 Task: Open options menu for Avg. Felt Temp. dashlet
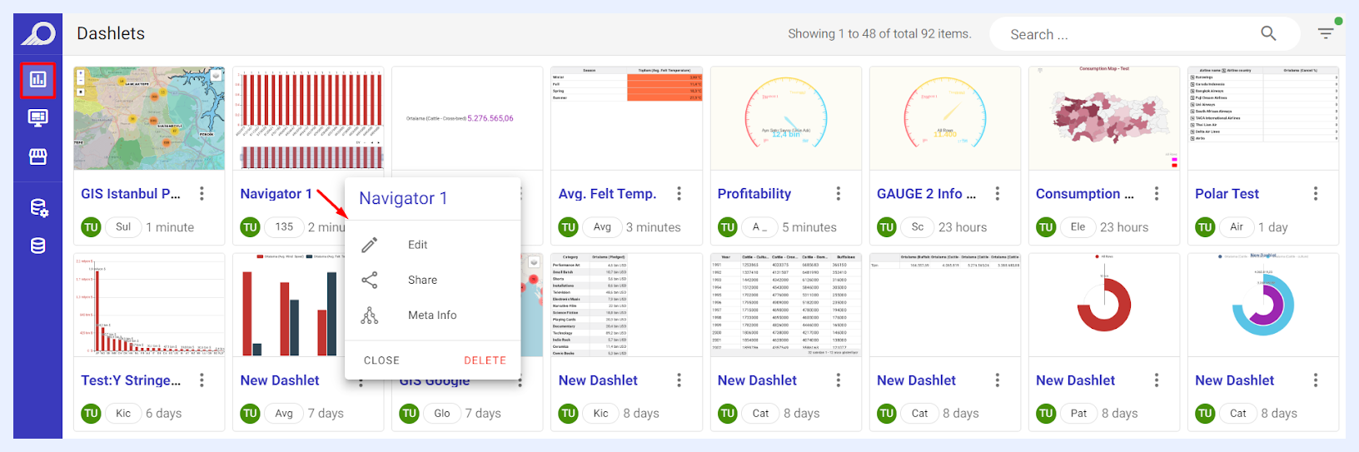pos(679,193)
